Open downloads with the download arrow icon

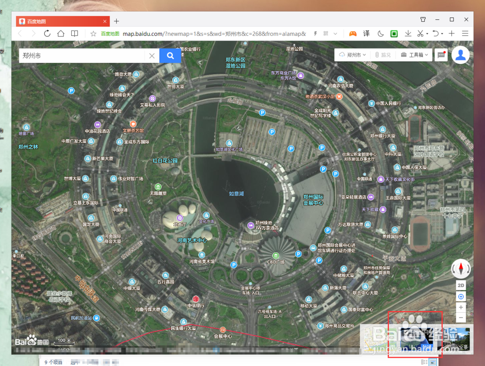[408, 33]
